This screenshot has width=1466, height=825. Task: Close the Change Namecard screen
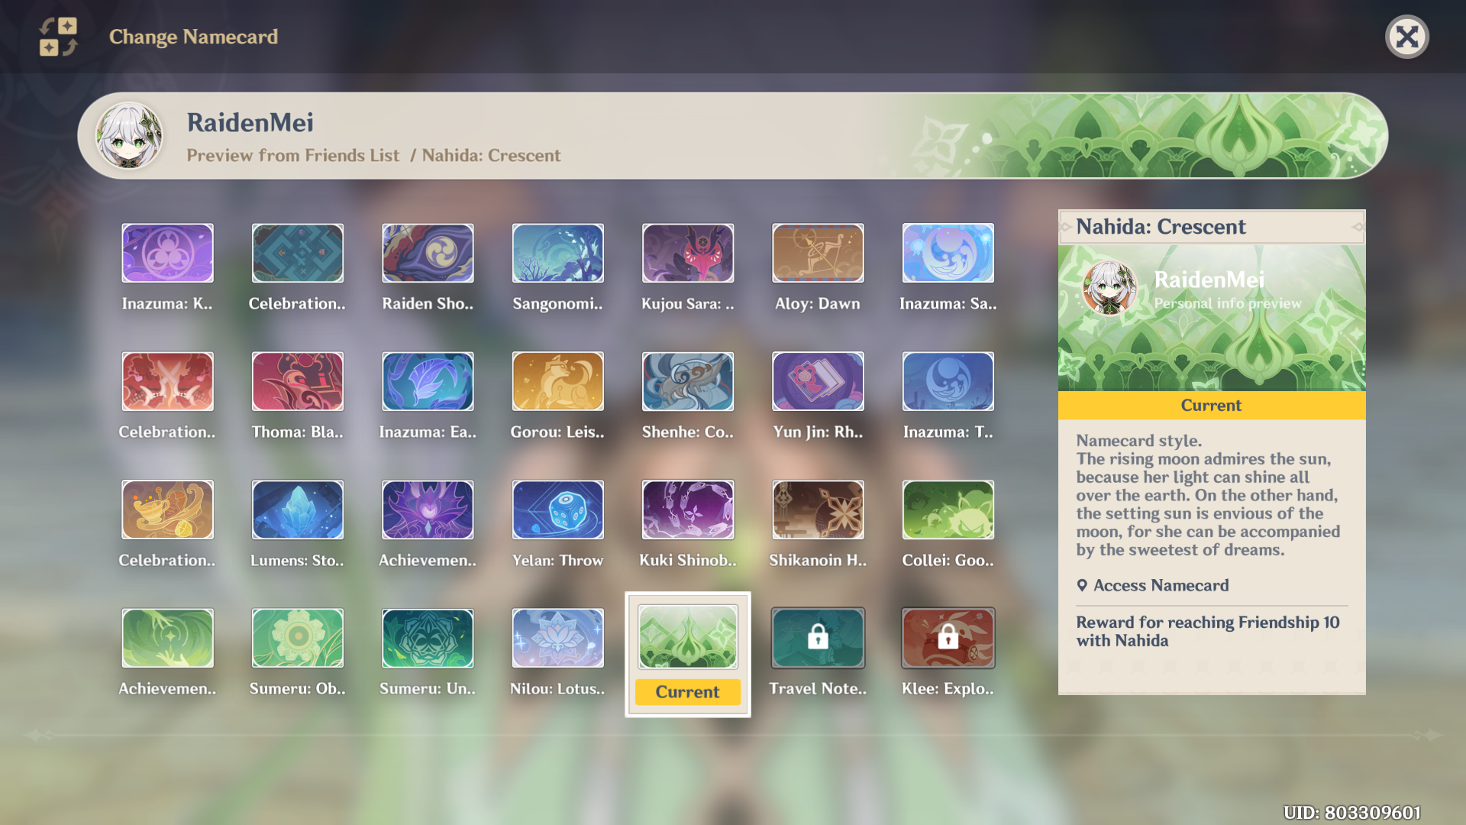point(1406,37)
